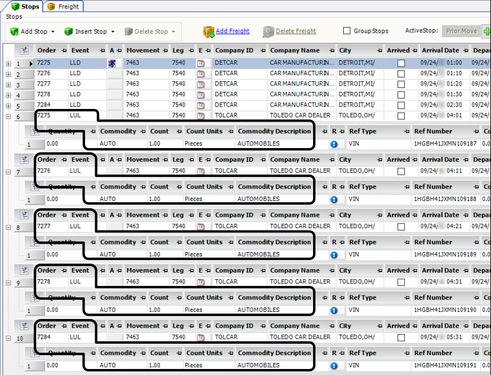Check Arrived for order 7276 LLD stop
The image size is (491, 375).
tap(401, 74)
